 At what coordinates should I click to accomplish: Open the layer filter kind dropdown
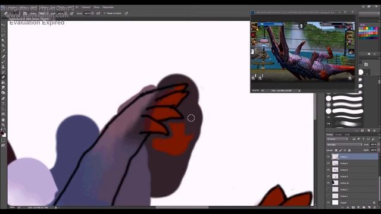tap(338, 139)
